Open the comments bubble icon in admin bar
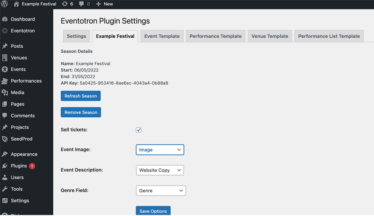 81,4
